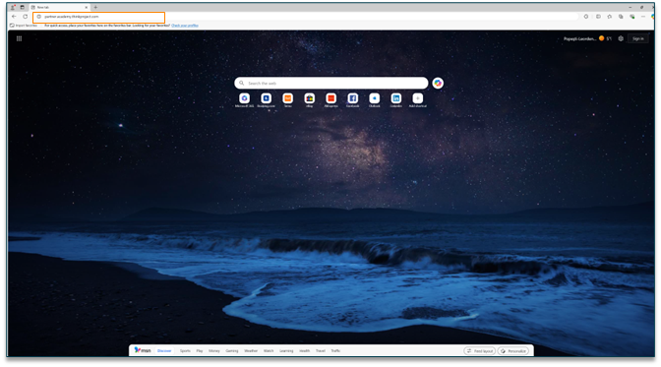Open the Temu shortcut
The width and height of the screenshot is (661, 367).
(x=288, y=100)
